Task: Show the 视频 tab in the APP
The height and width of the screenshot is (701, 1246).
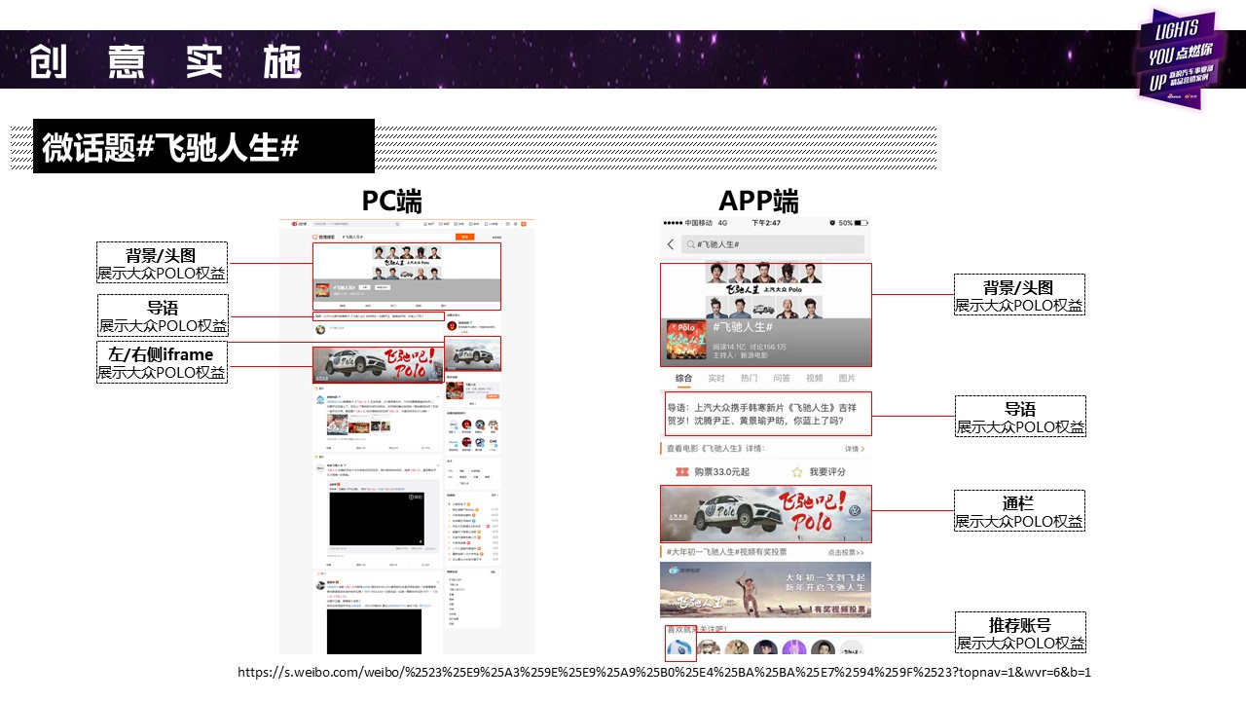Action: tap(814, 378)
